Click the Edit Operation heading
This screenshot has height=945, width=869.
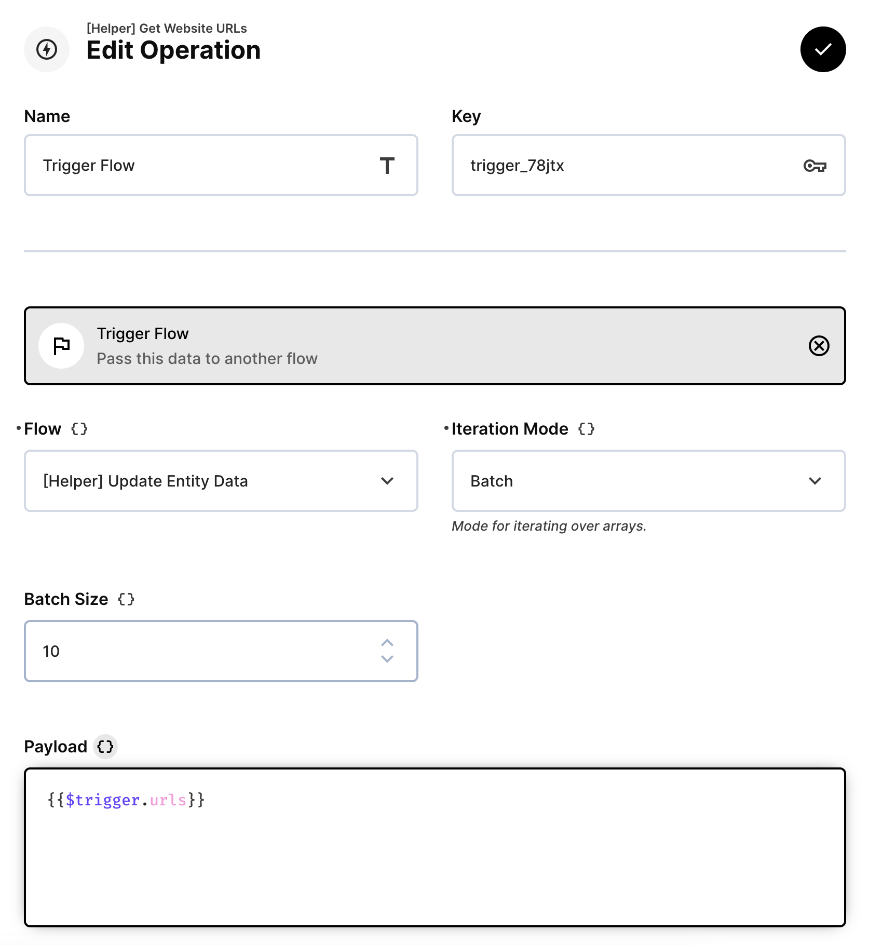point(174,50)
